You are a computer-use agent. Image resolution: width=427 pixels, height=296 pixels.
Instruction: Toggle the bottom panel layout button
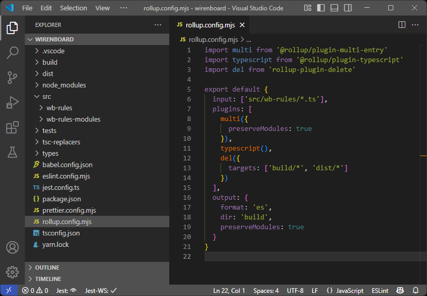tap(334, 8)
